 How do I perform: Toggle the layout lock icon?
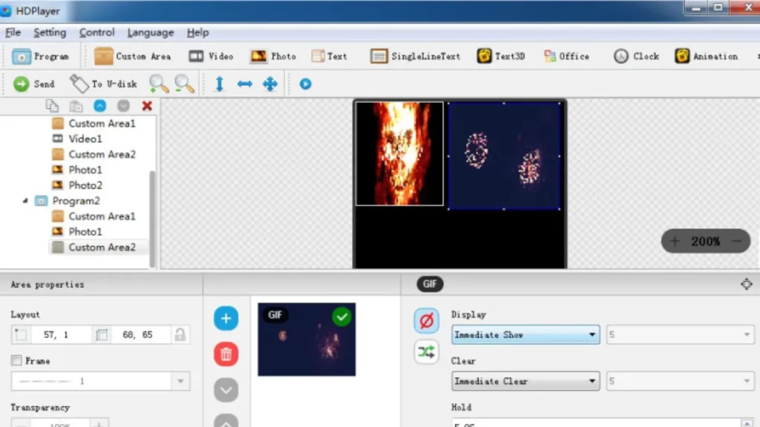pos(180,335)
